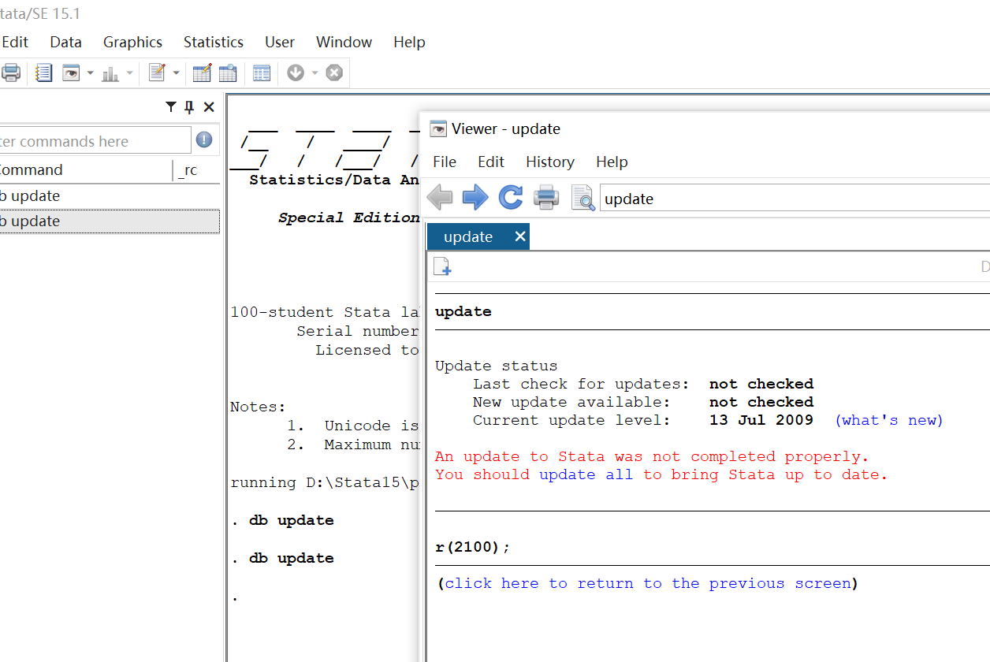Pin the History panel with pushpin

click(x=189, y=107)
